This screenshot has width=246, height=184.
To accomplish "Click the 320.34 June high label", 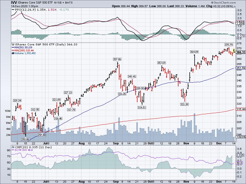I will [17, 100].
